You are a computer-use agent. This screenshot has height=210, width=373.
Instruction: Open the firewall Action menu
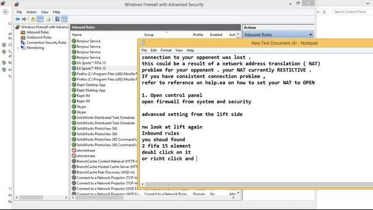(x=31, y=12)
